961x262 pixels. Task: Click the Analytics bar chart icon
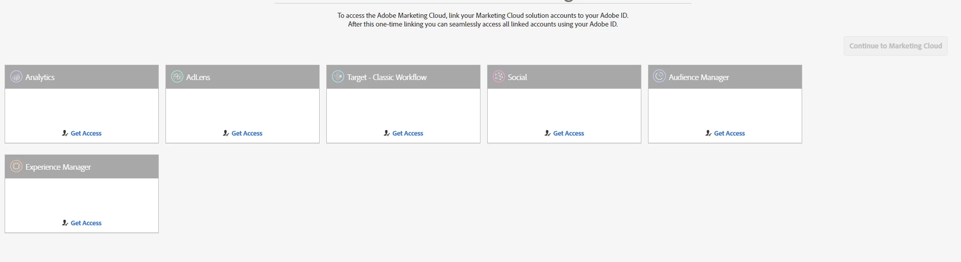(x=16, y=77)
